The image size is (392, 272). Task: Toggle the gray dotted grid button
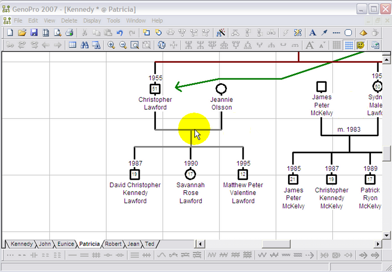[x=337, y=45]
